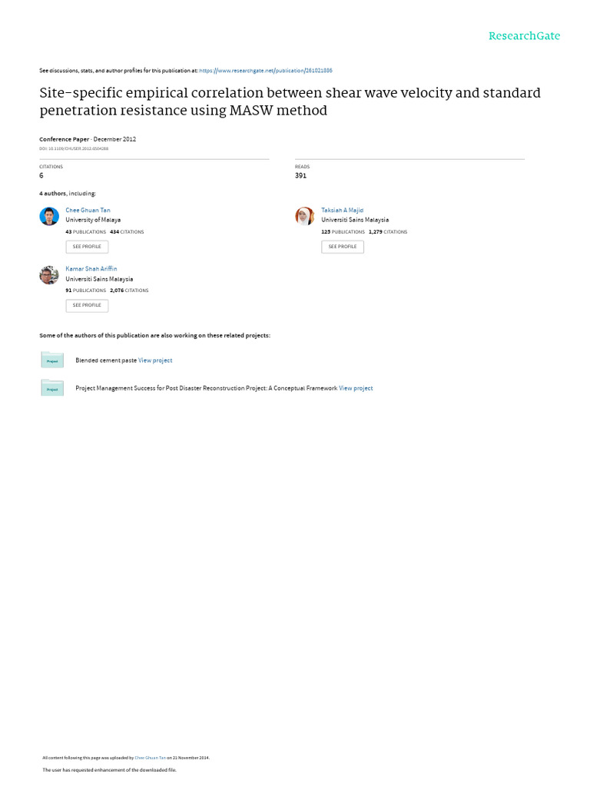This screenshot has height=787, width=590.
Task: Click Kamar Shah Ariffin's profile photo
Action: coord(49,275)
